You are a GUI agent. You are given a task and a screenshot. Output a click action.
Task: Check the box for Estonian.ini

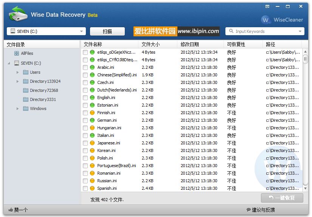click(x=85, y=105)
